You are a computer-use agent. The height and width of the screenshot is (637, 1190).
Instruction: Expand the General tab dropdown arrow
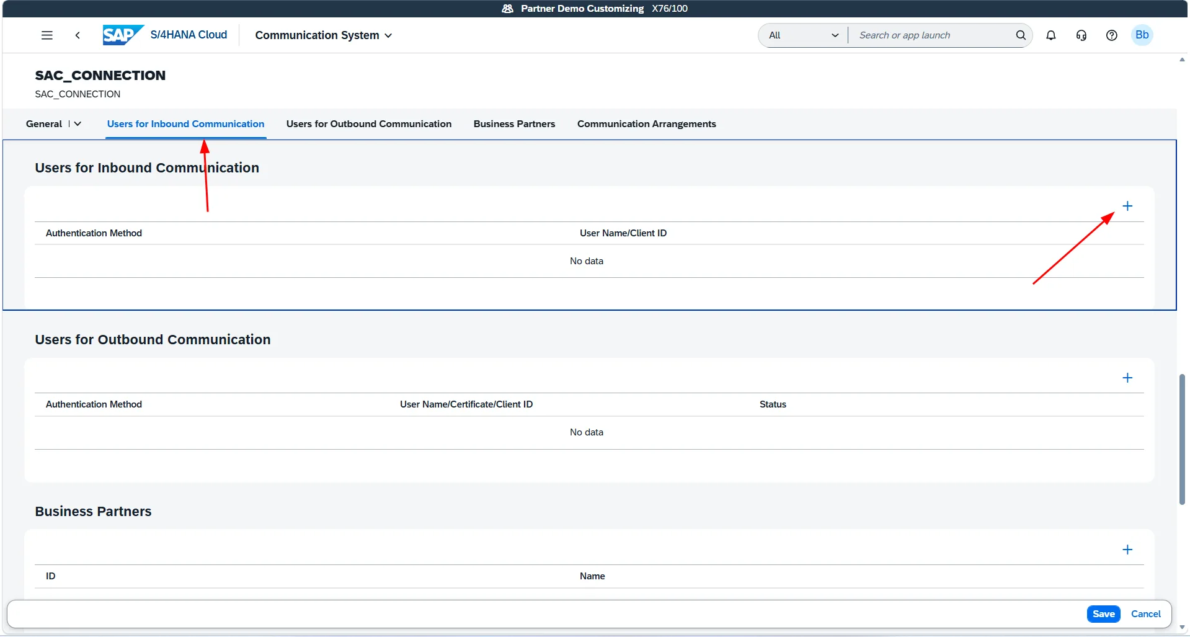tap(78, 124)
